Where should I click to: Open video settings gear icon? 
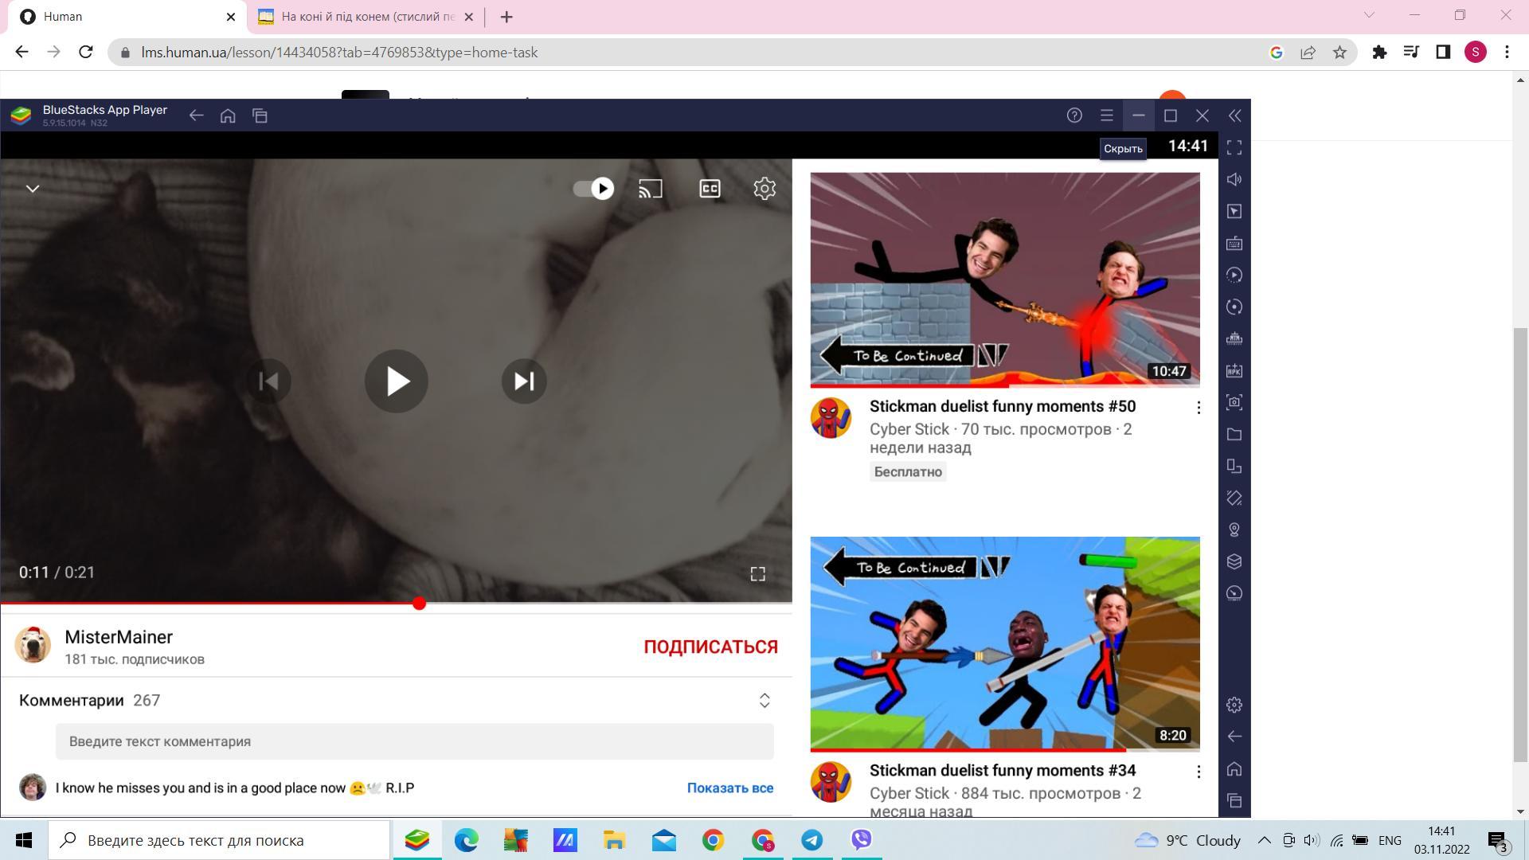(x=764, y=189)
